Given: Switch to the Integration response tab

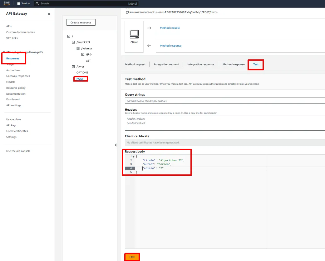Looking at the screenshot, I should [201, 64].
